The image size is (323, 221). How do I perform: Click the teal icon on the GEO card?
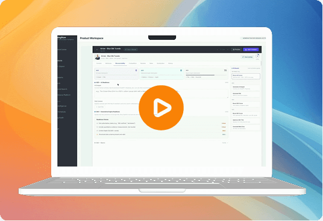181,71
